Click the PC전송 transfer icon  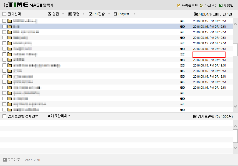coord(91,14)
